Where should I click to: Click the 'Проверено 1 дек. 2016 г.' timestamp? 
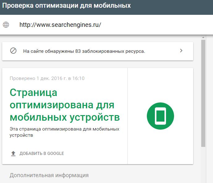click(47, 78)
